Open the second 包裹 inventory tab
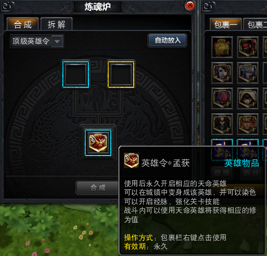The width and height of the screenshot is (267, 256). point(256,25)
